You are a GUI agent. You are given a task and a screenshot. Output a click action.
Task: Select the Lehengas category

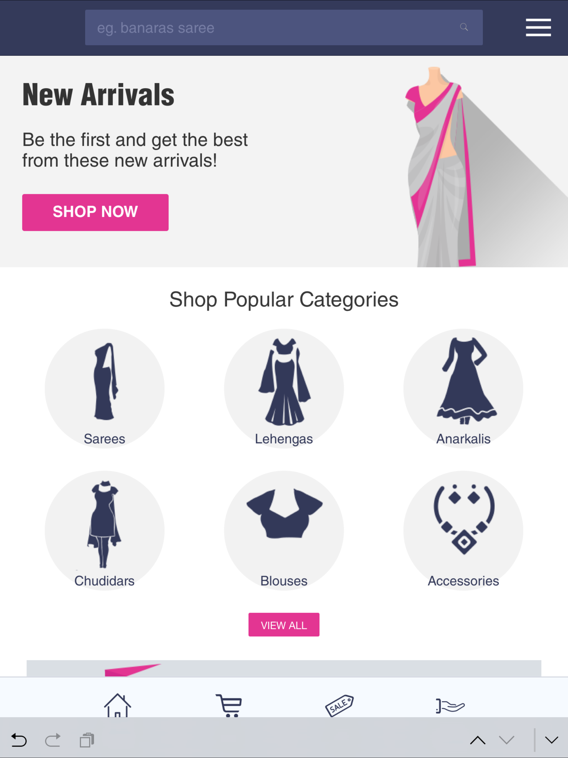(x=284, y=389)
